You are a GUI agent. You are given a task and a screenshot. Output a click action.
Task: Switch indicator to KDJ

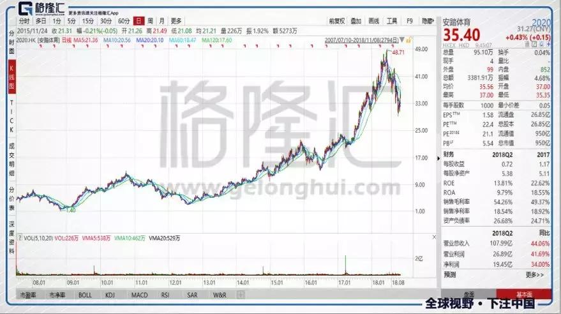[110, 295]
